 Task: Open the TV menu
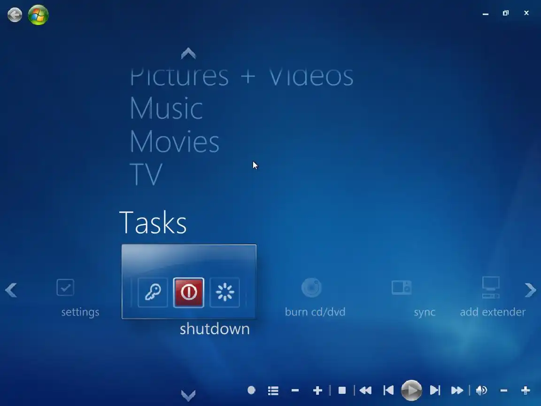pos(146,174)
